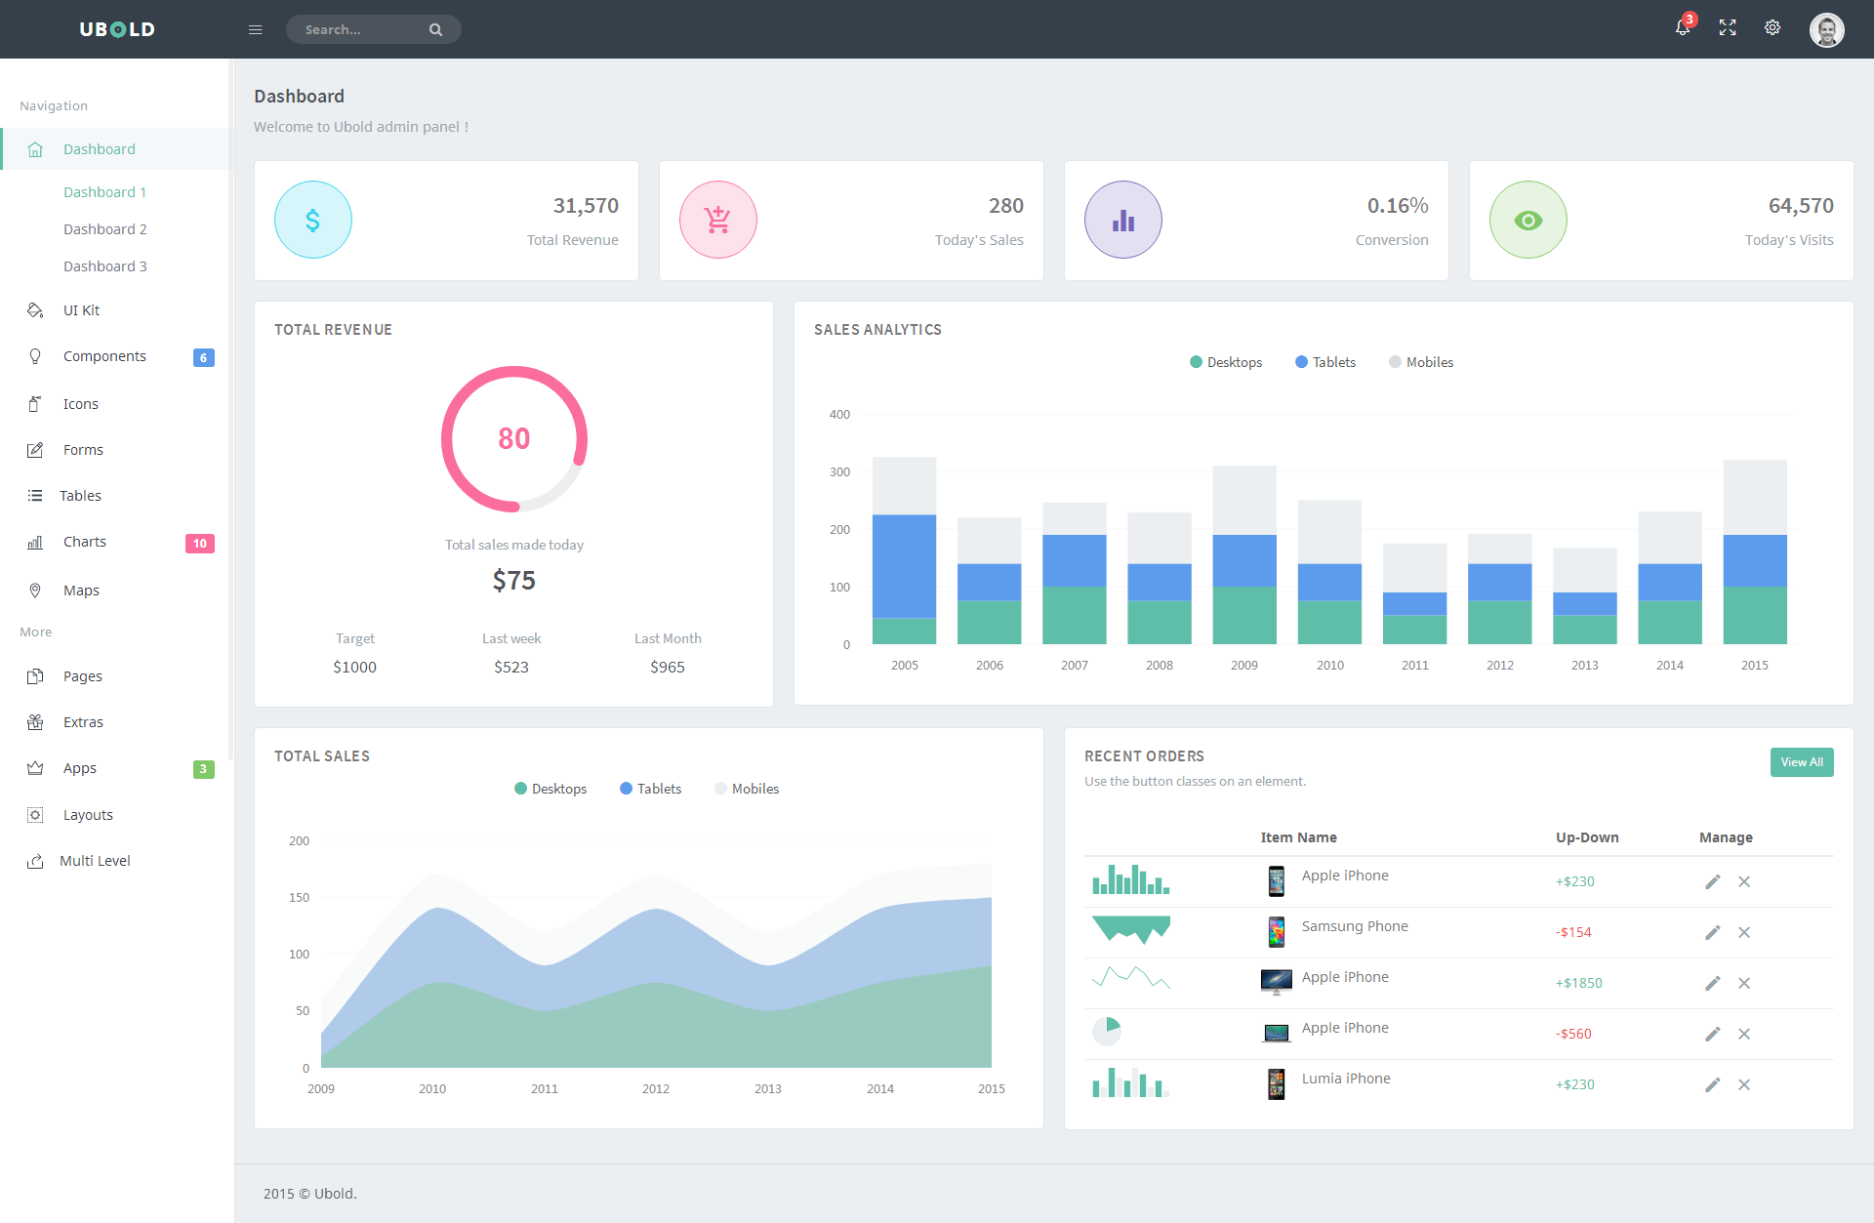The image size is (1874, 1223).
Task: Open the Maps navigation item
Action: click(117, 591)
